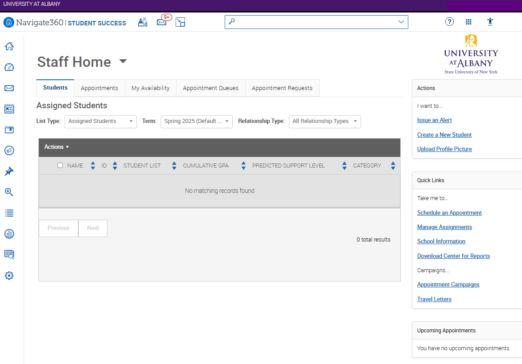522x364 pixels.
Task: Switch to the Appointments tab
Action: pos(99,88)
